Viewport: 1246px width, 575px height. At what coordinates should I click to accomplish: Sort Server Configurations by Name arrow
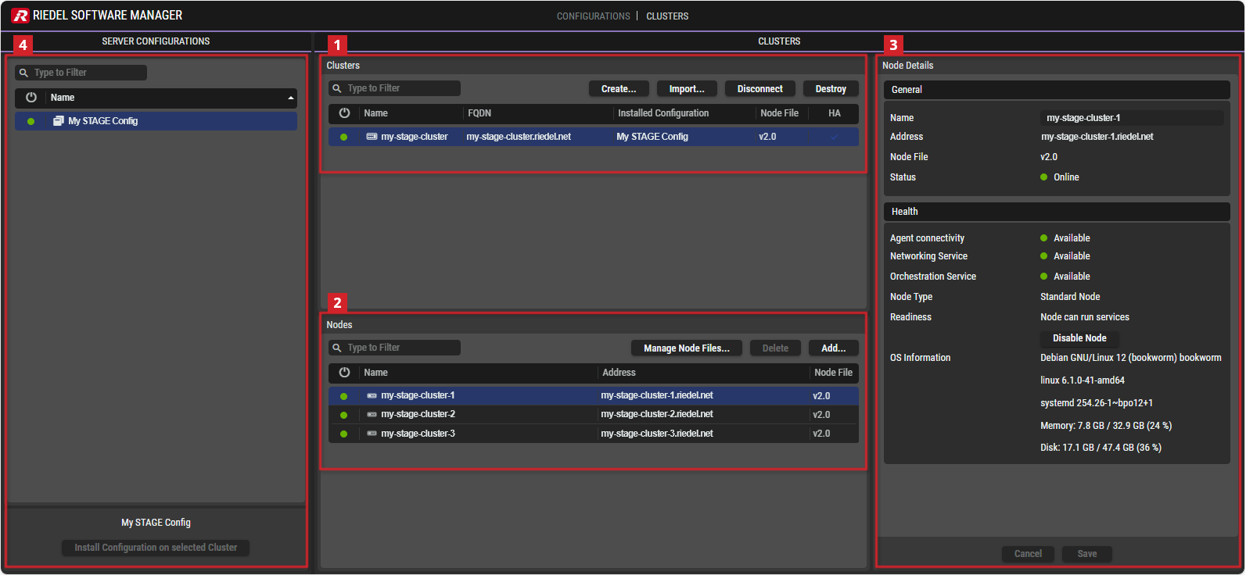291,98
